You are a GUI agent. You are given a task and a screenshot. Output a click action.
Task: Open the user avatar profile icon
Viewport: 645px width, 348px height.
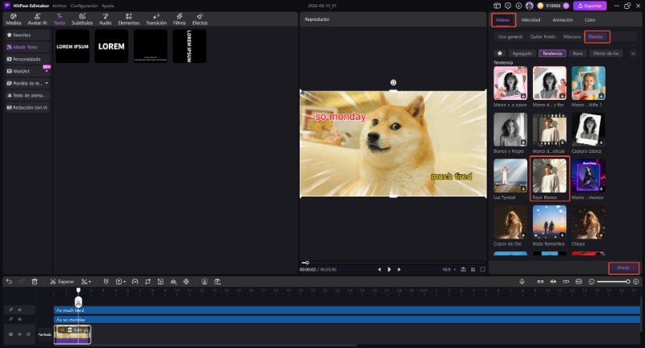click(x=530, y=6)
